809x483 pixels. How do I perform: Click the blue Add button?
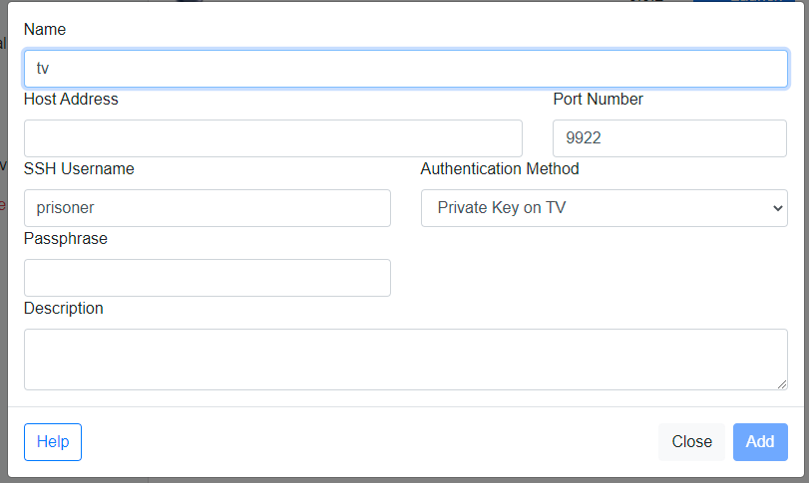(760, 442)
